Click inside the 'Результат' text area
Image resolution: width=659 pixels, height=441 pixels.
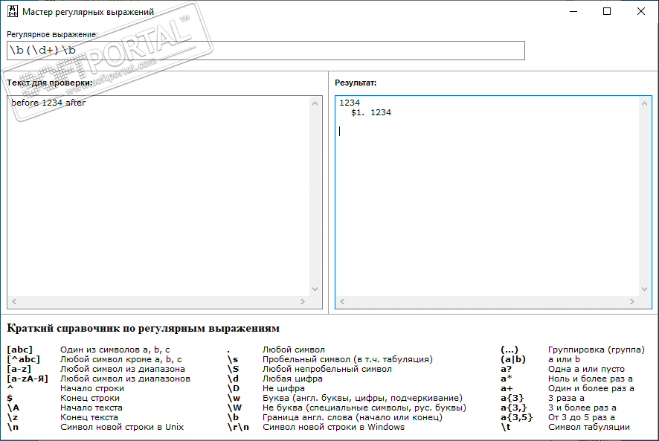tap(487, 196)
